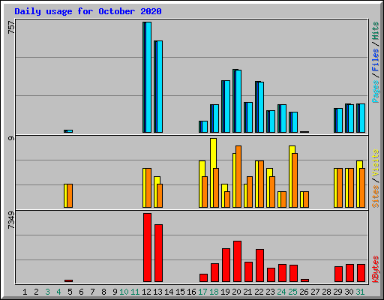
Task: Click the 757 maximum value label
Action: [11, 28]
